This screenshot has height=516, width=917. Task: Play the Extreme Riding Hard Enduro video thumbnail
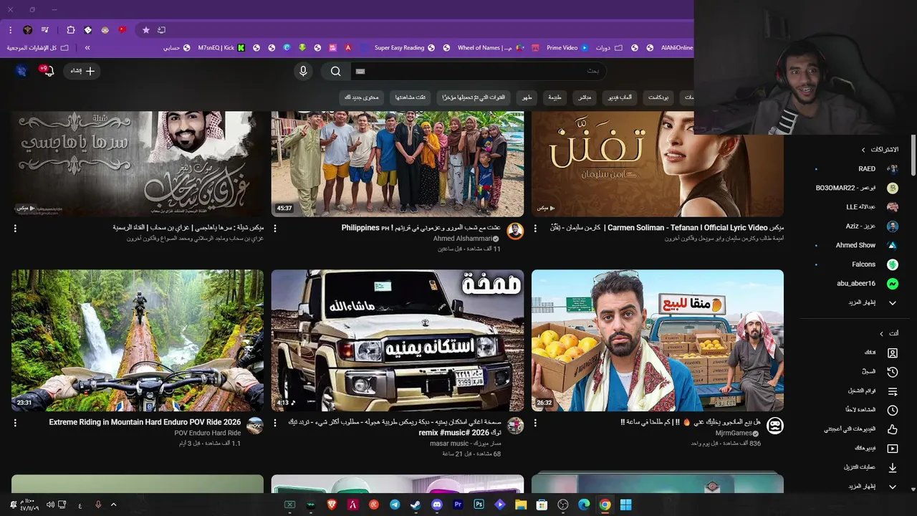tap(138, 340)
